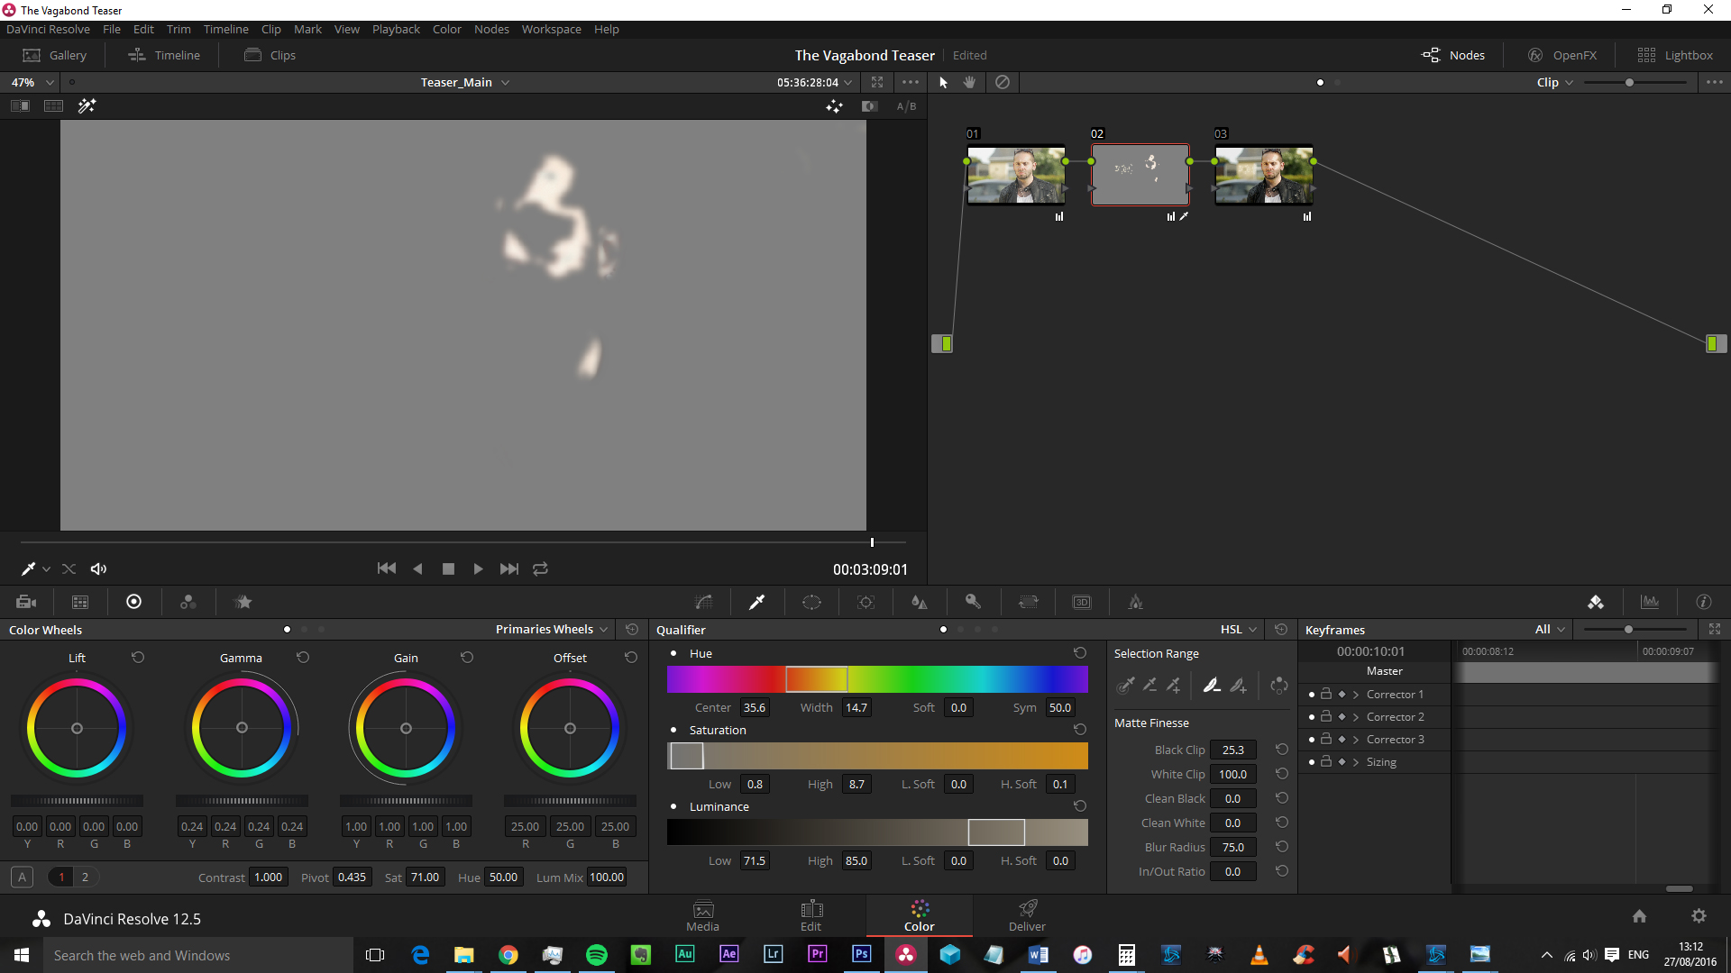Open the Tracker palette
The height and width of the screenshot is (973, 1731).
(865, 602)
